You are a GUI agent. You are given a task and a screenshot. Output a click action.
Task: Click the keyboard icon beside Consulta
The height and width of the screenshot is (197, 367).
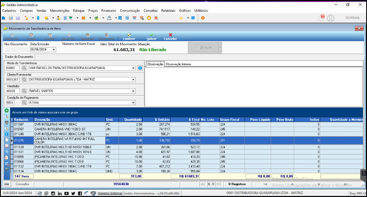coord(7,184)
